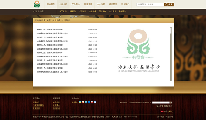The image size is (206, 120).
Task: Open the 潮流前沿 navigation item
Action: [x=113, y=4]
